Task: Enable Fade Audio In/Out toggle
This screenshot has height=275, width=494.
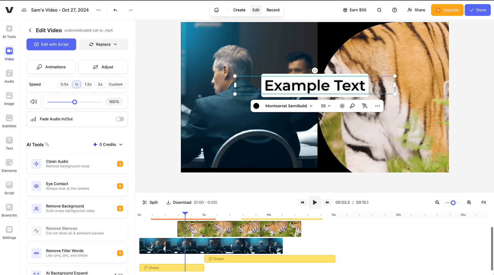Action: [120, 119]
